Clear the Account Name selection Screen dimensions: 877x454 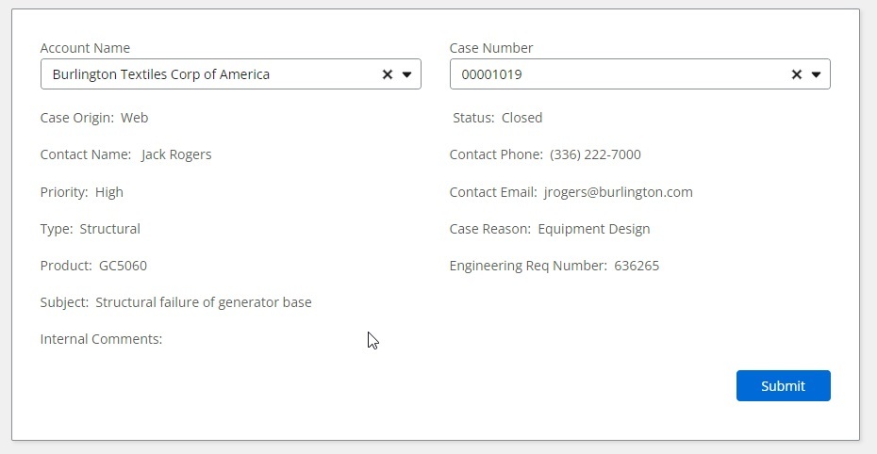click(387, 74)
